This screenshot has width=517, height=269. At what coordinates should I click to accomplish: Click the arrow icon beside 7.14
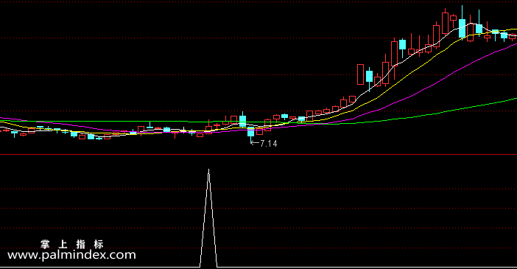pyautogui.click(x=255, y=143)
